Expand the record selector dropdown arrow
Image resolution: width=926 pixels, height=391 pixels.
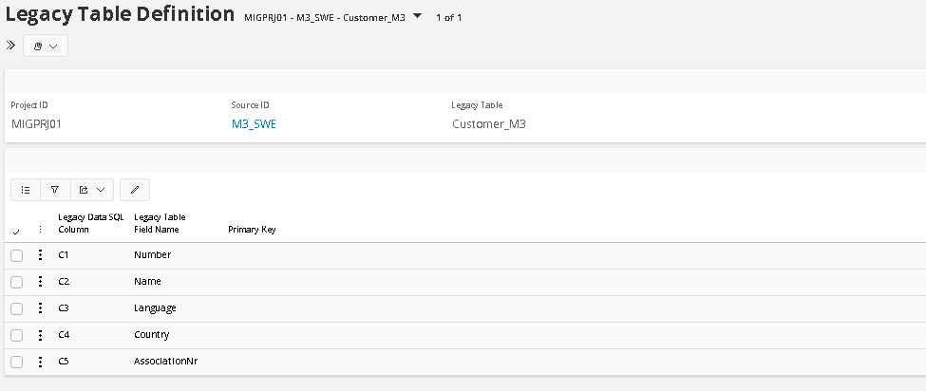click(x=417, y=16)
